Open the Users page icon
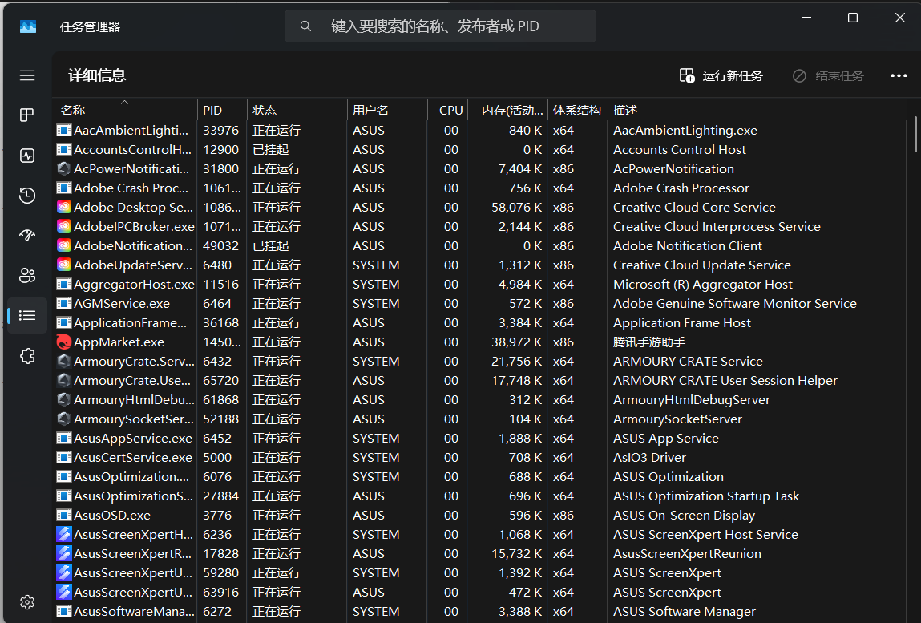The image size is (921, 623). 27,275
